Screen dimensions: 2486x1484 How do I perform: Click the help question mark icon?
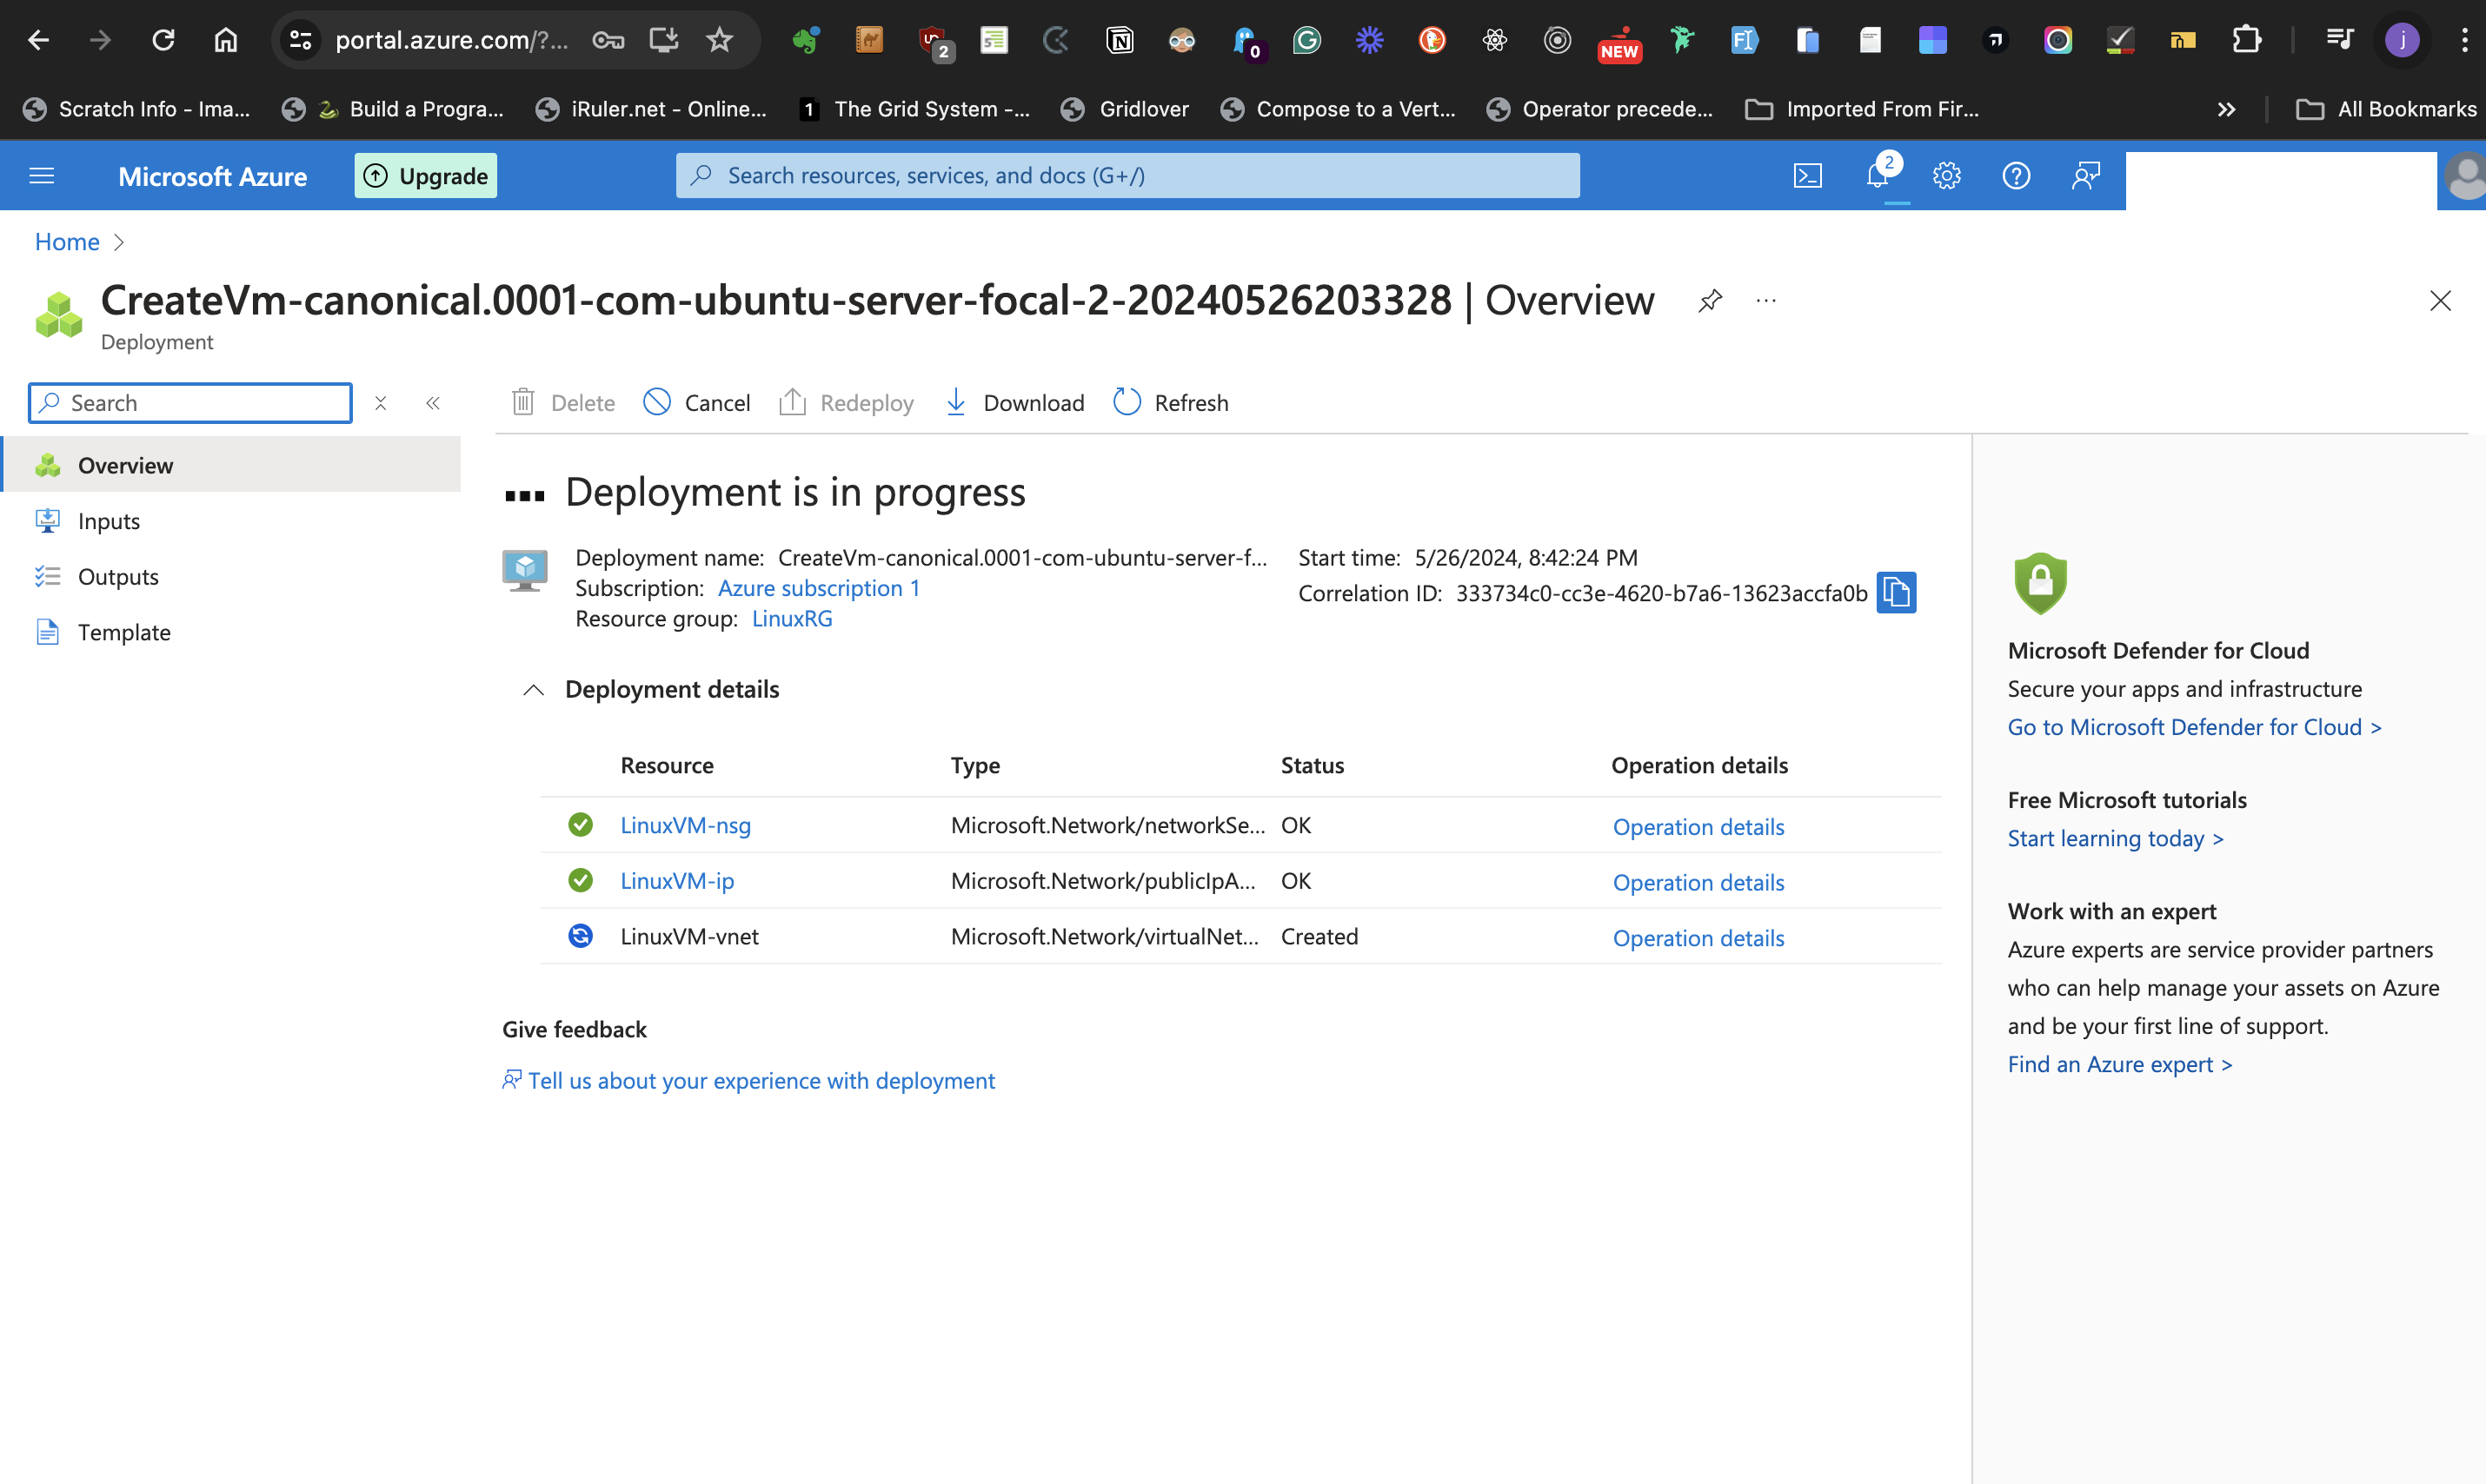point(2015,176)
